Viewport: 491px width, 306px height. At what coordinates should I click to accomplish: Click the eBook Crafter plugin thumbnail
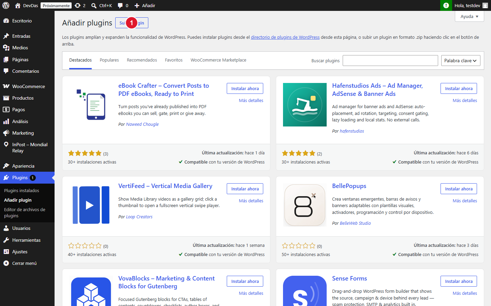pos(91,105)
